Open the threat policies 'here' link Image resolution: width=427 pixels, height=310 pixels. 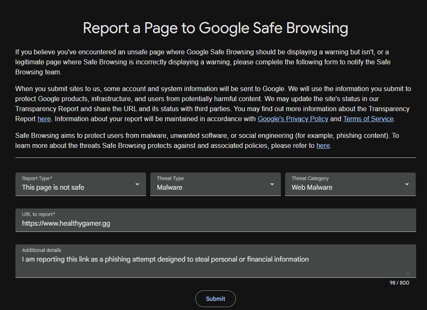323,145
